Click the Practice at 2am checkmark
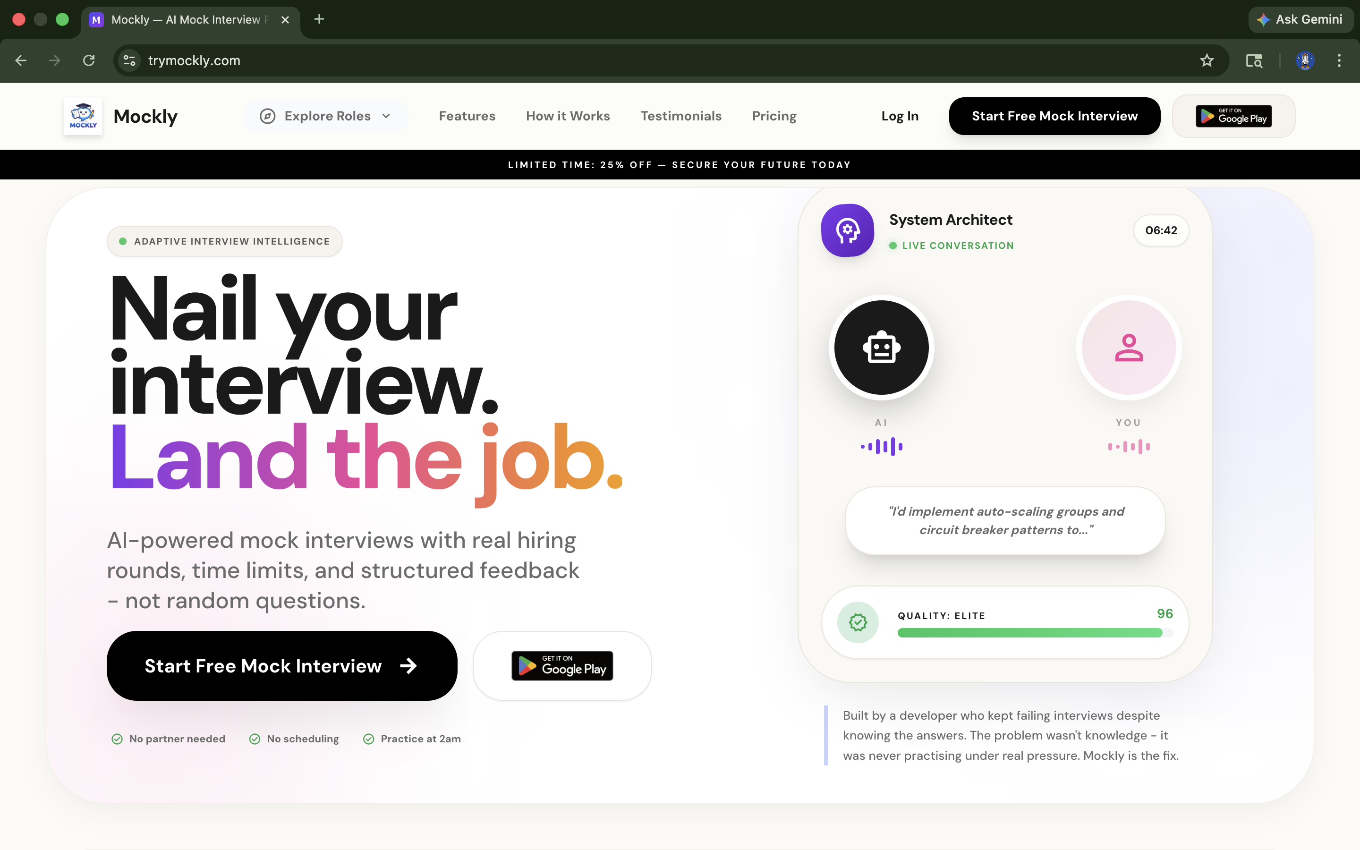Screen dimensions: 1360x850 click(x=369, y=739)
